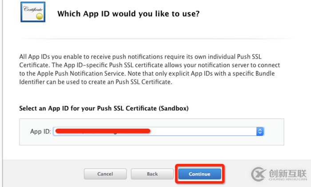Image resolution: width=311 pixels, height=187 pixels.
Task: Click the Certificate icon image
Action: tap(33, 12)
